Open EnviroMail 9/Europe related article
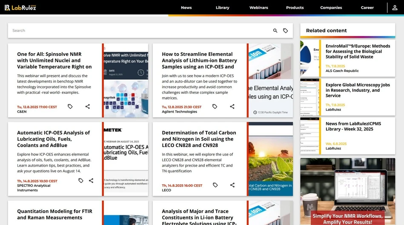 (x=358, y=51)
